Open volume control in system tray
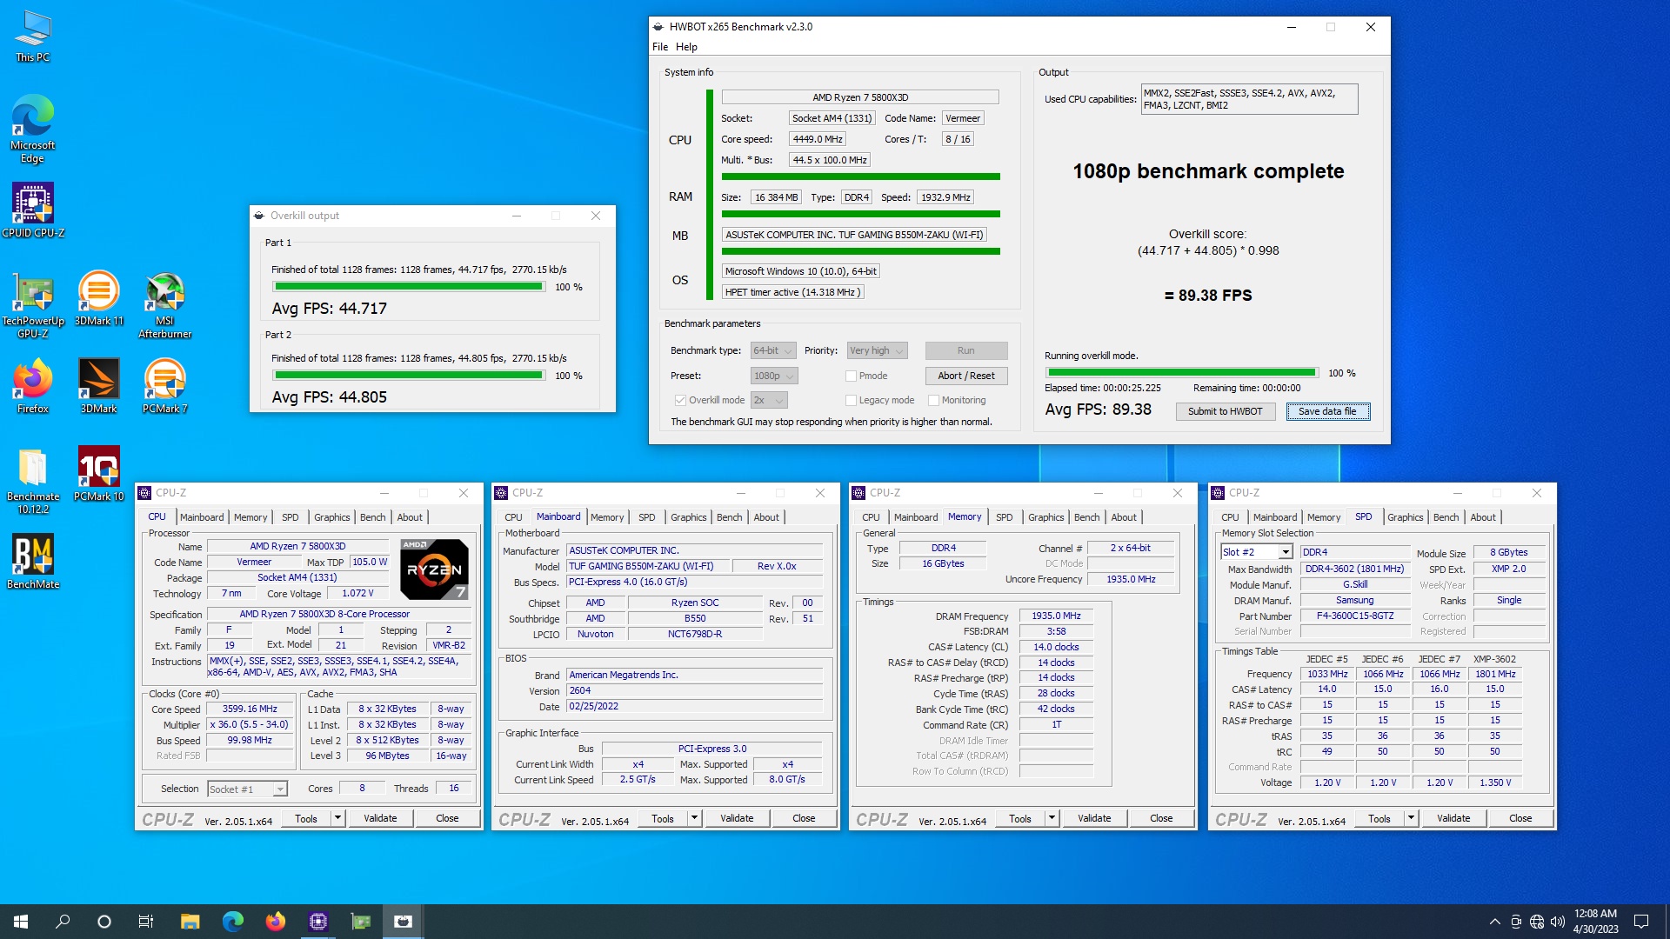The width and height of the screenshot is (1670, 939). (x=1558, y=922)
